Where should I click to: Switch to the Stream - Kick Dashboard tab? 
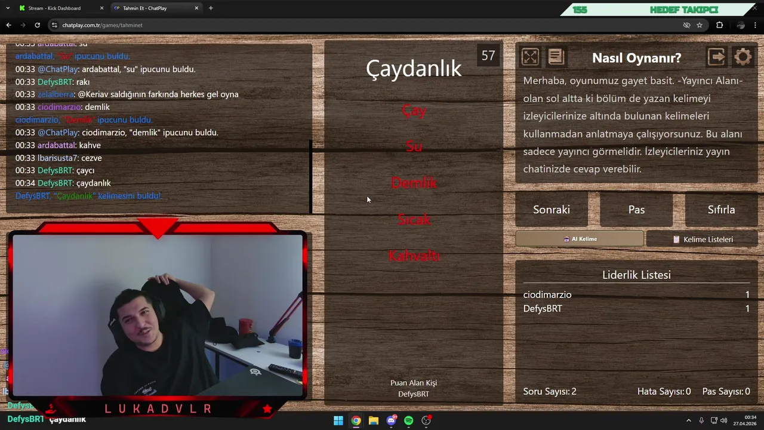60,8
